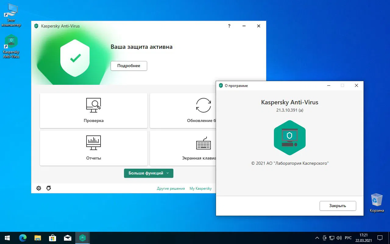Open network status from the tray

point(332,238)
